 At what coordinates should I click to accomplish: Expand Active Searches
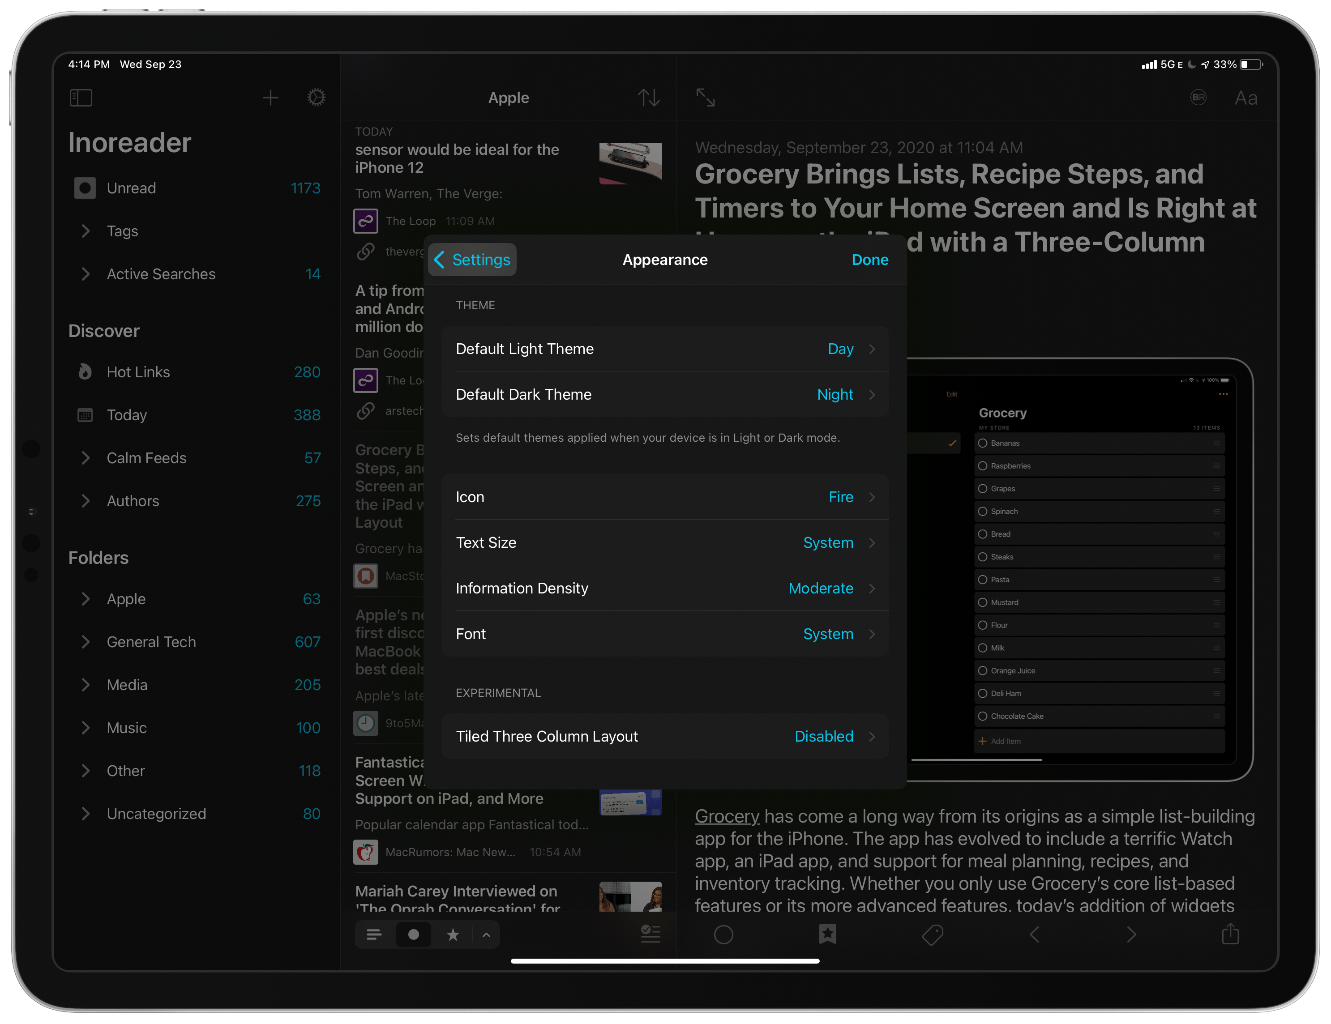tap(86, 274)
